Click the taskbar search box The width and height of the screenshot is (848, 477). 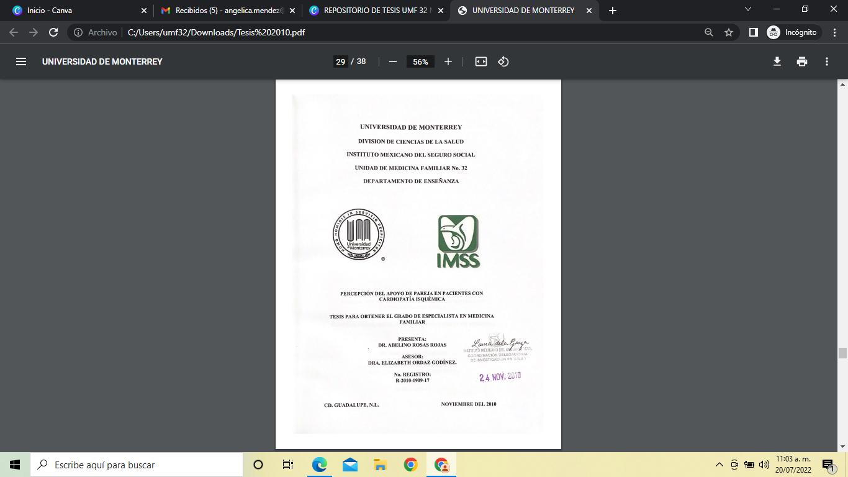pyautogui.click(x=137, y=465)
